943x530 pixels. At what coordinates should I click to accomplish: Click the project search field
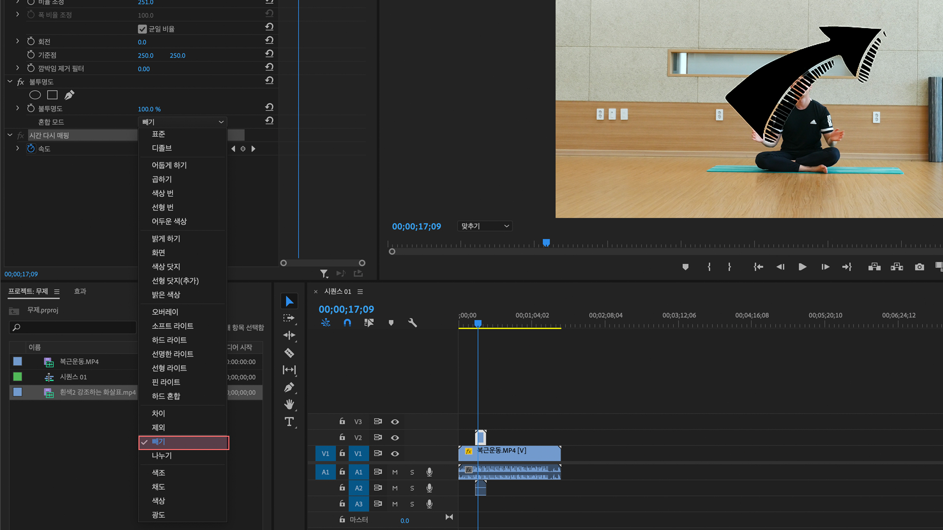click(x=74, y=327)
